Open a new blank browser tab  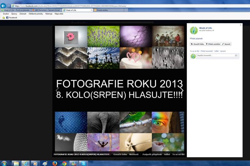(126, 10)
